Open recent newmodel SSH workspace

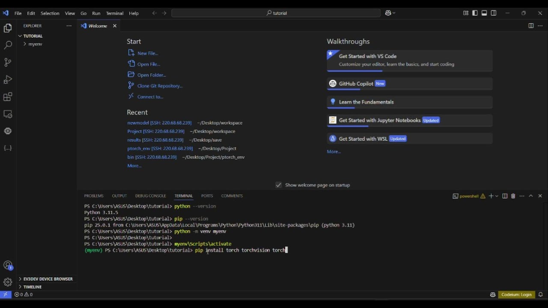[159, 123]
